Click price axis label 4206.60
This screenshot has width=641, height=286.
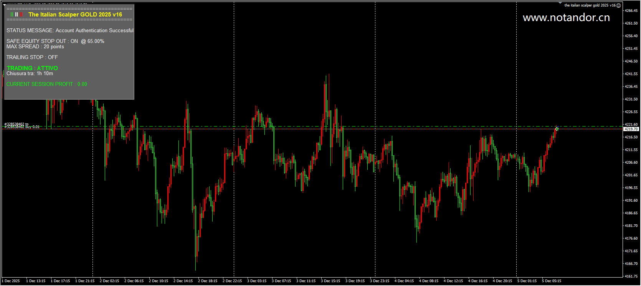tap(631, 163)
